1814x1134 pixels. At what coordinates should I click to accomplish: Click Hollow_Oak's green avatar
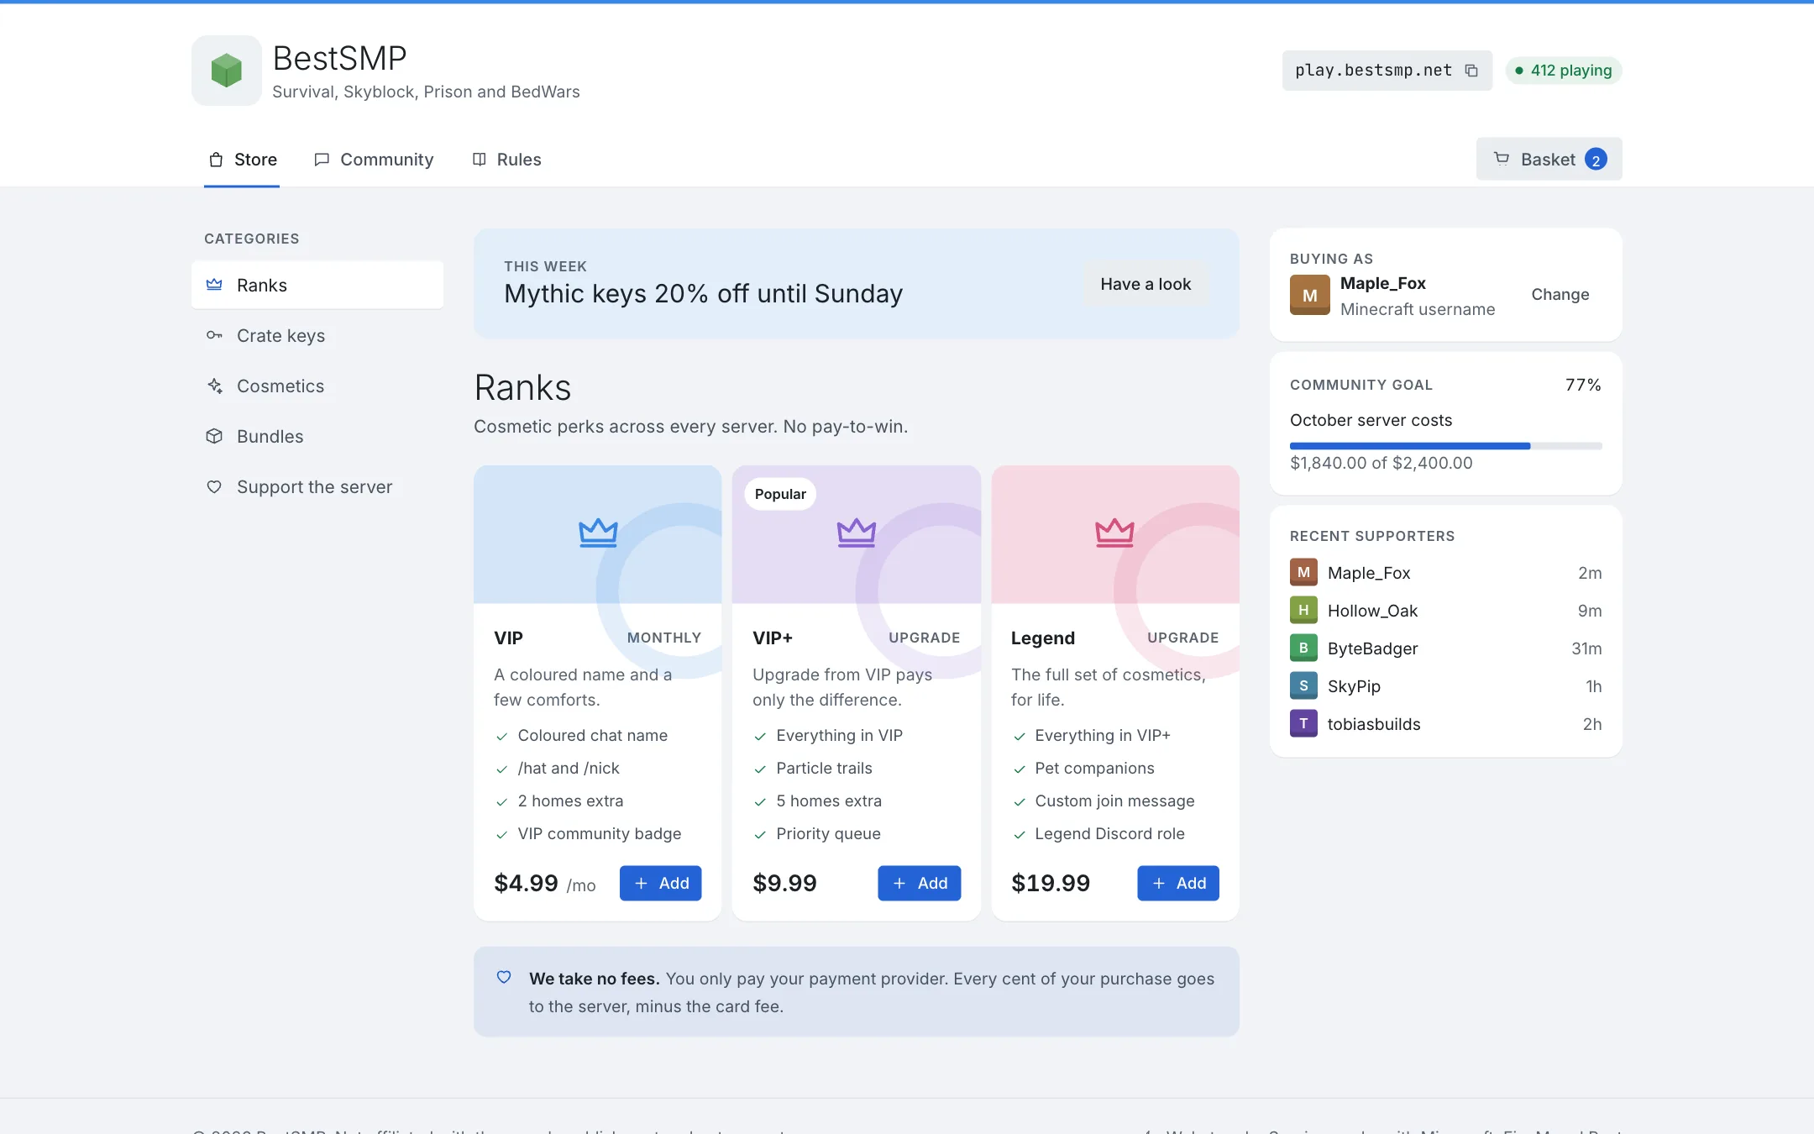click(x=1303, y=610)
